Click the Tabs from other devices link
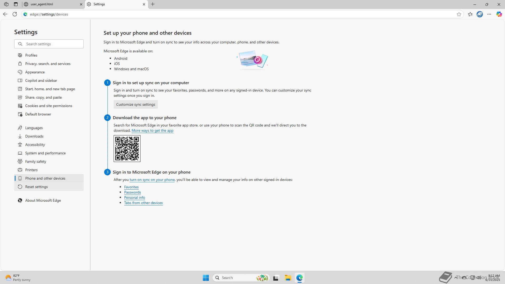This screenshot has width=505, height=284. 143,203
